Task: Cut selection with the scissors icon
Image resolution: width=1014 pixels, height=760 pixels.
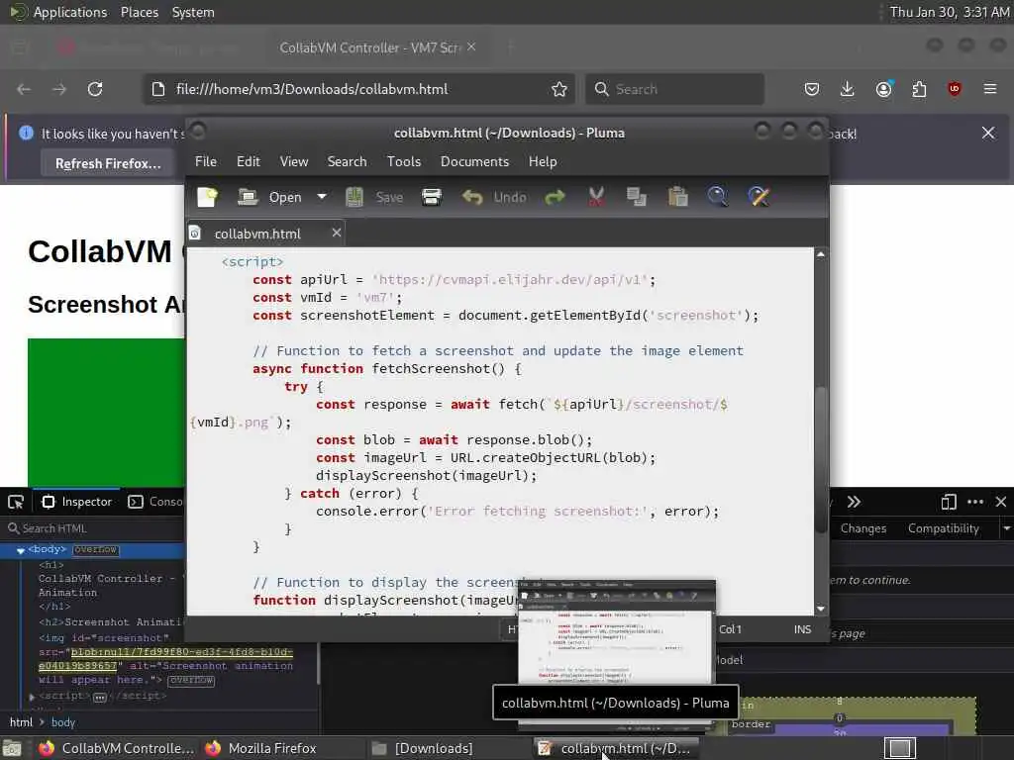Action: point(596,197)
